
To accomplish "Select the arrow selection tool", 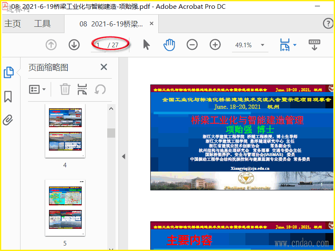I will click(147, 45).
